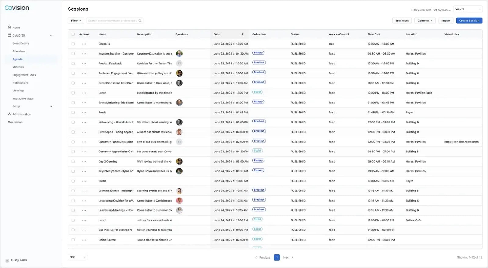Screen dimensions: 488x268
Task: Click Plenary tag on Keynote Speaker Courtney row
Action: tap(258, 53)
